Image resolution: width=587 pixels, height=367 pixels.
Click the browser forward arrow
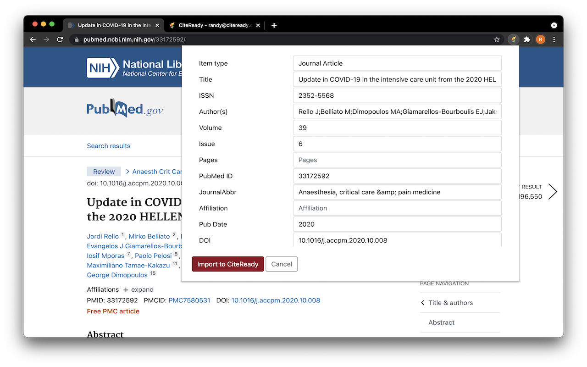pyautogui.click(x=46, y=39)
